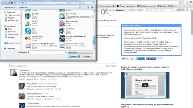The image size is (193, 108).
Task: Select Библиотеки in navigation pane
Action: 10,26
